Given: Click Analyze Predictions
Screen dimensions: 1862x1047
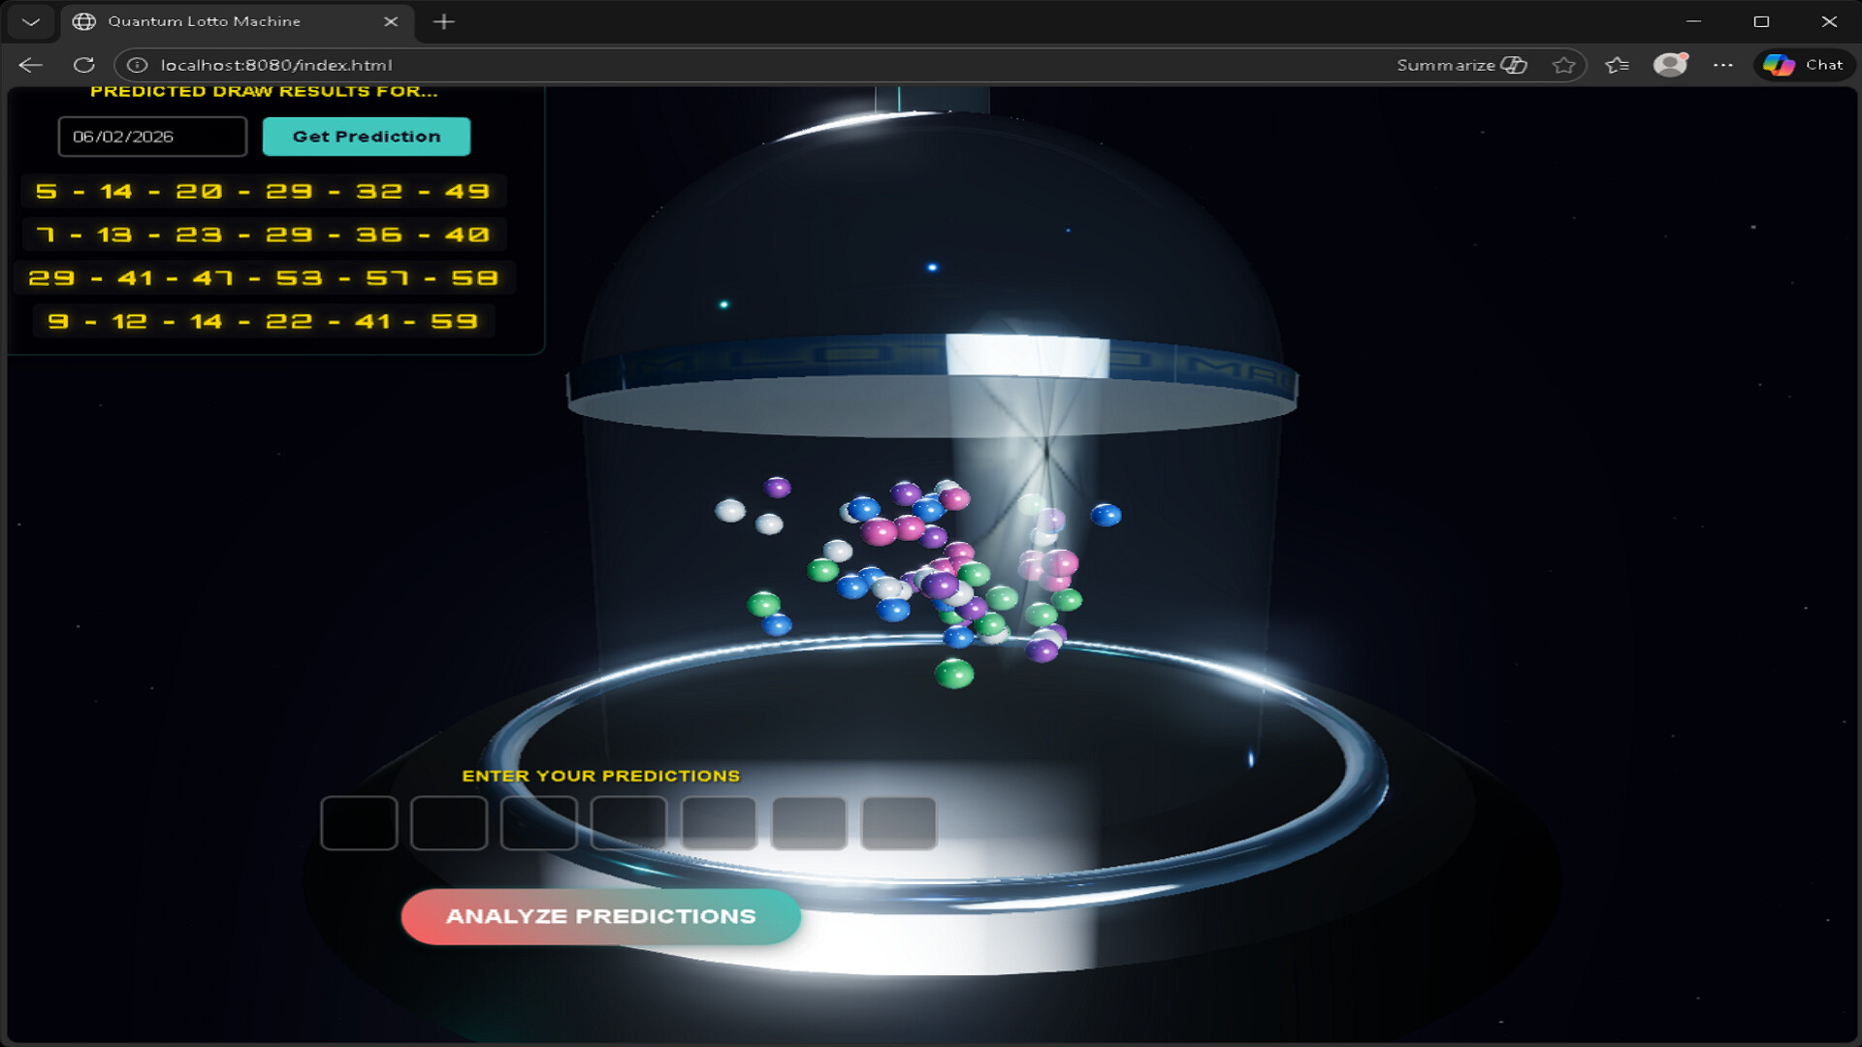Looking at the screenshot, I should 601,916.
